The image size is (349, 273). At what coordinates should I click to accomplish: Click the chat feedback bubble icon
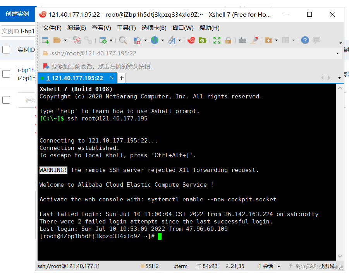pyautogui.click(x=316, y=41)
